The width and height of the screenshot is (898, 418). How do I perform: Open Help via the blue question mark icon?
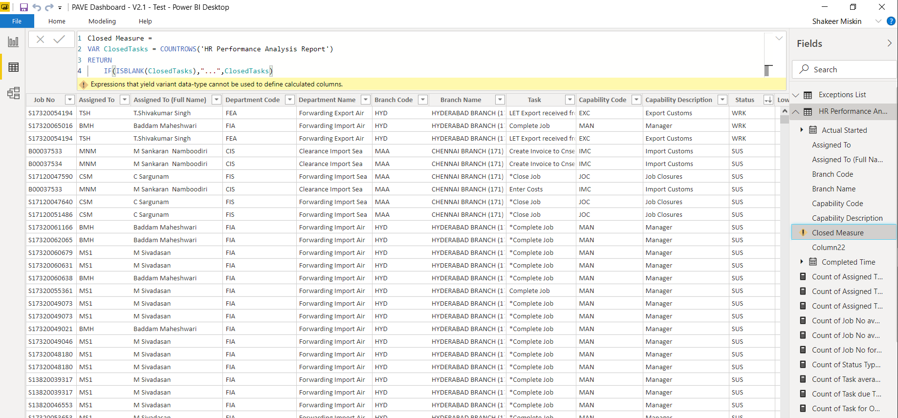(891, 21)
